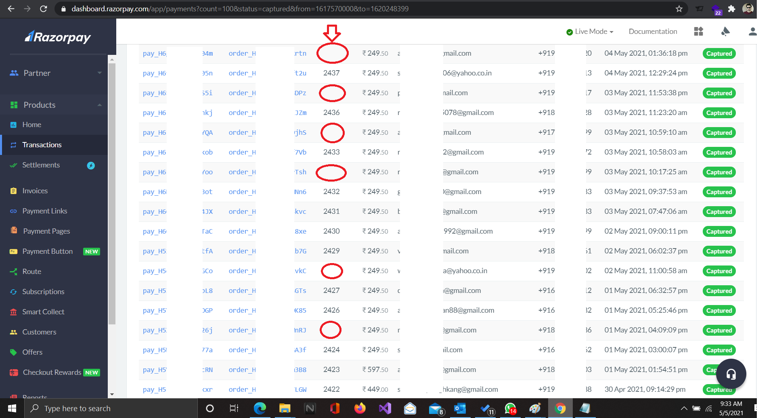The width and height of the screenshot is (775, 418).
Task: Select the Route arrows icon
Action: (13, 271)
